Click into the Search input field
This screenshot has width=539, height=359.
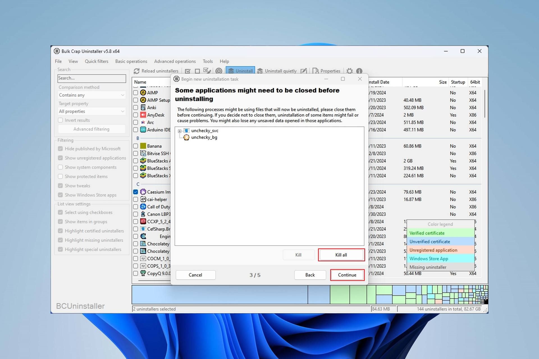[x=92, y=78]
